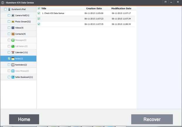Viewport: 182px width, 127px height.
Task: Click the Safari Bookmark compass icon
Action: (x=13, y=77)
